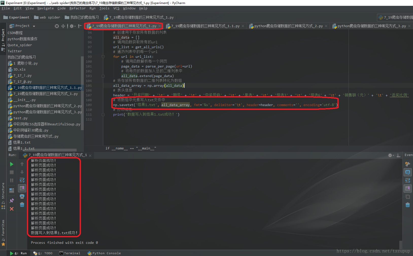Select opened file using crosshair icon in Project toolbar

[x=56, y=26]
